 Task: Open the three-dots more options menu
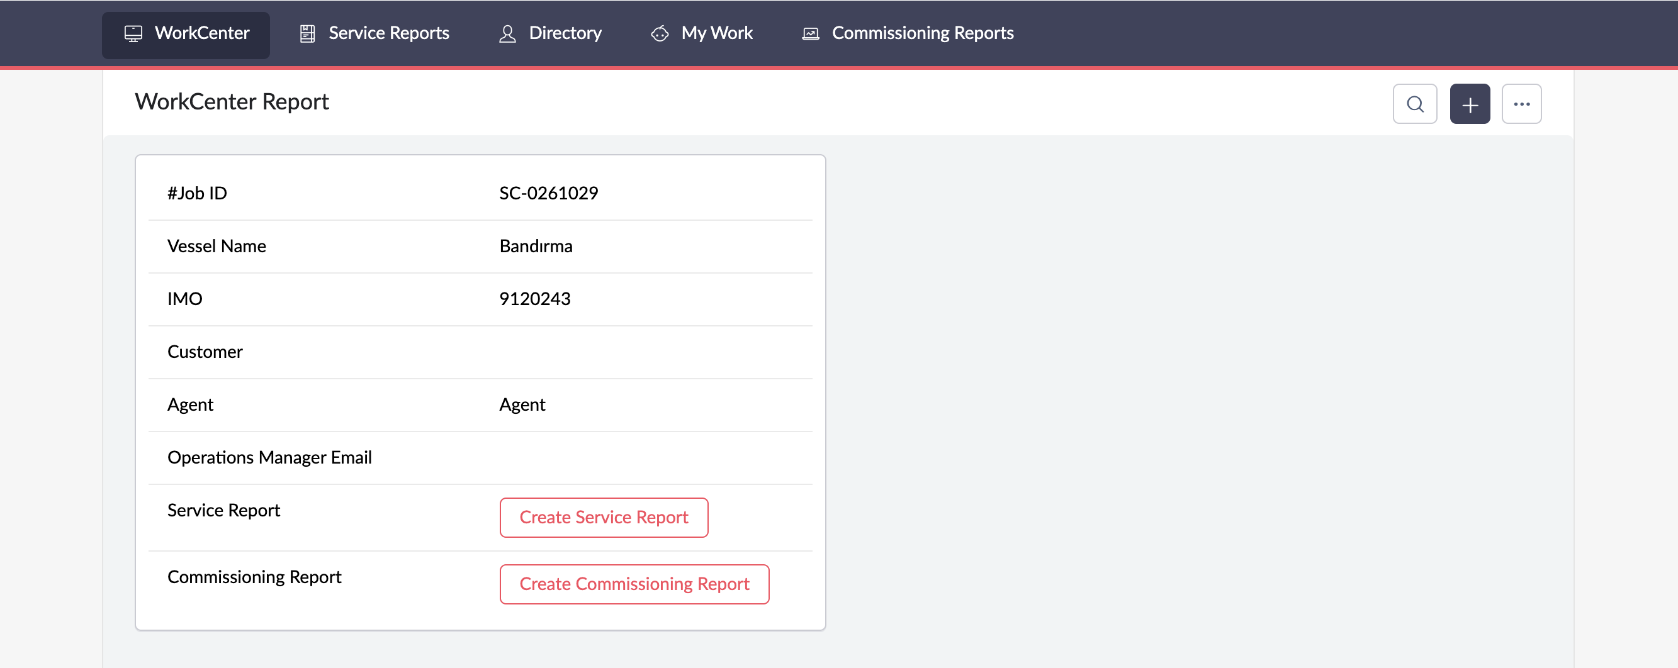(x=1521, y=104)
